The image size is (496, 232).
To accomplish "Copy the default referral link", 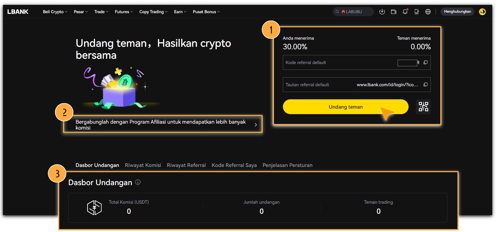I will coord(425,85).
